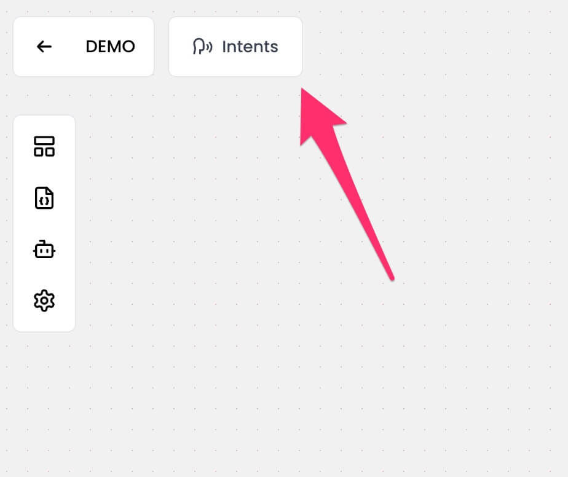View the code braces document tool

(x=44, y=198)
